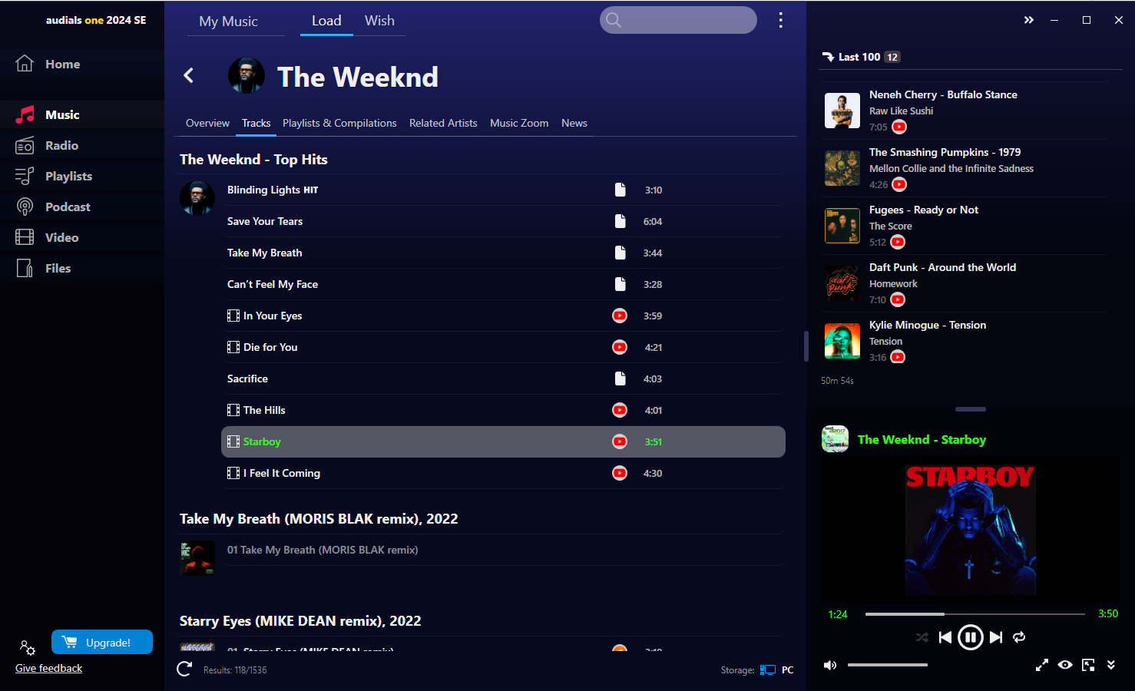The image size is (1135, 691).
Task: Open the Wish tab
Action: coord(379,21)
